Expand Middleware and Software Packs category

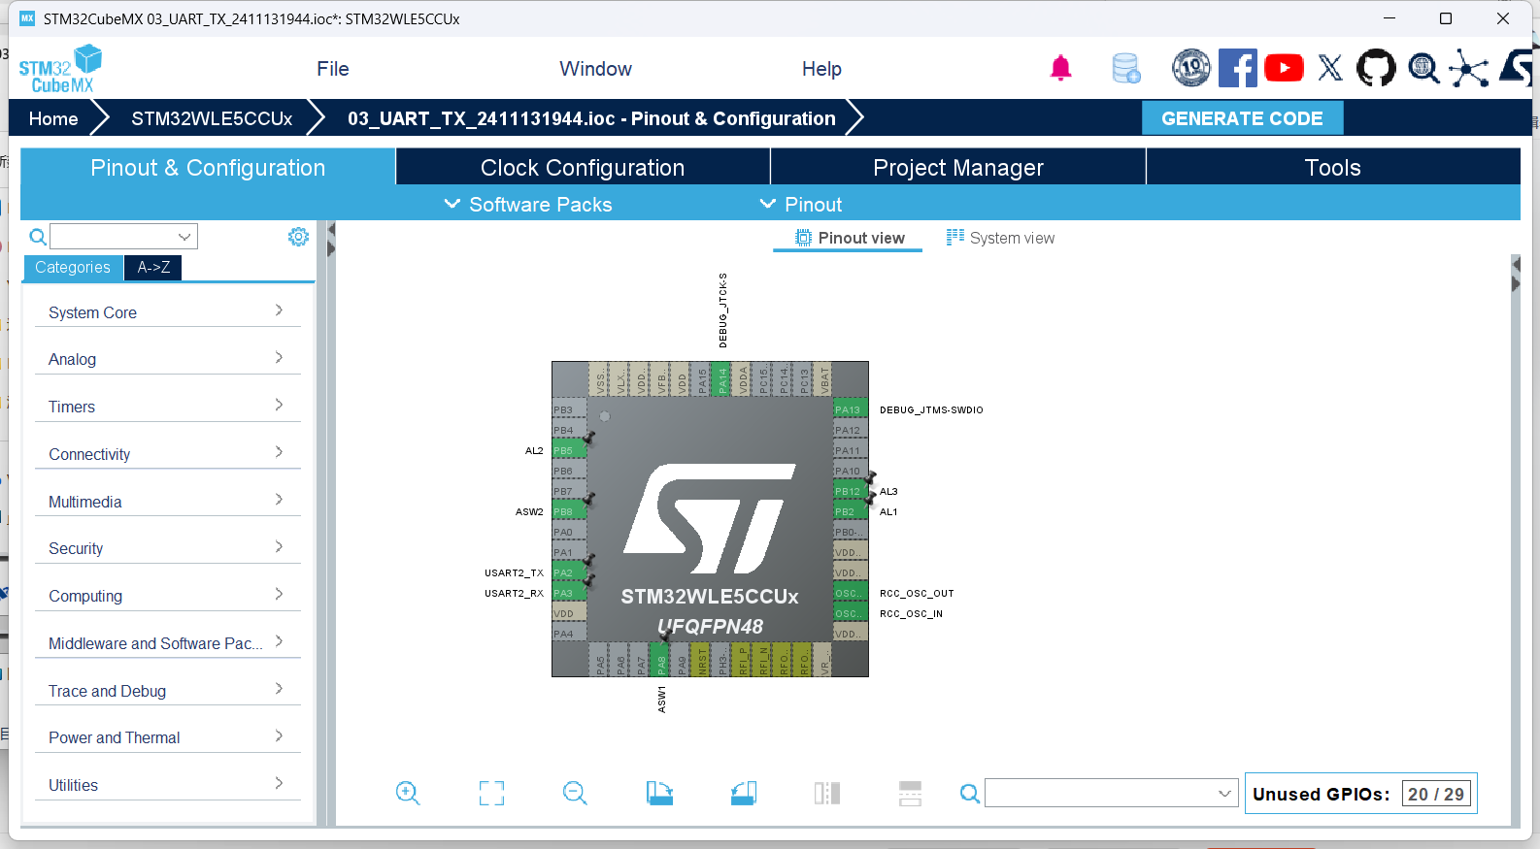coord(167,642)
